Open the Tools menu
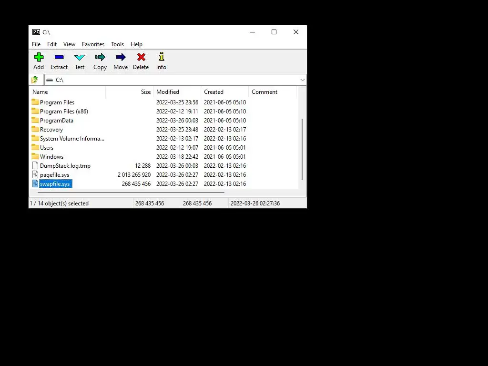 point(117,44)
